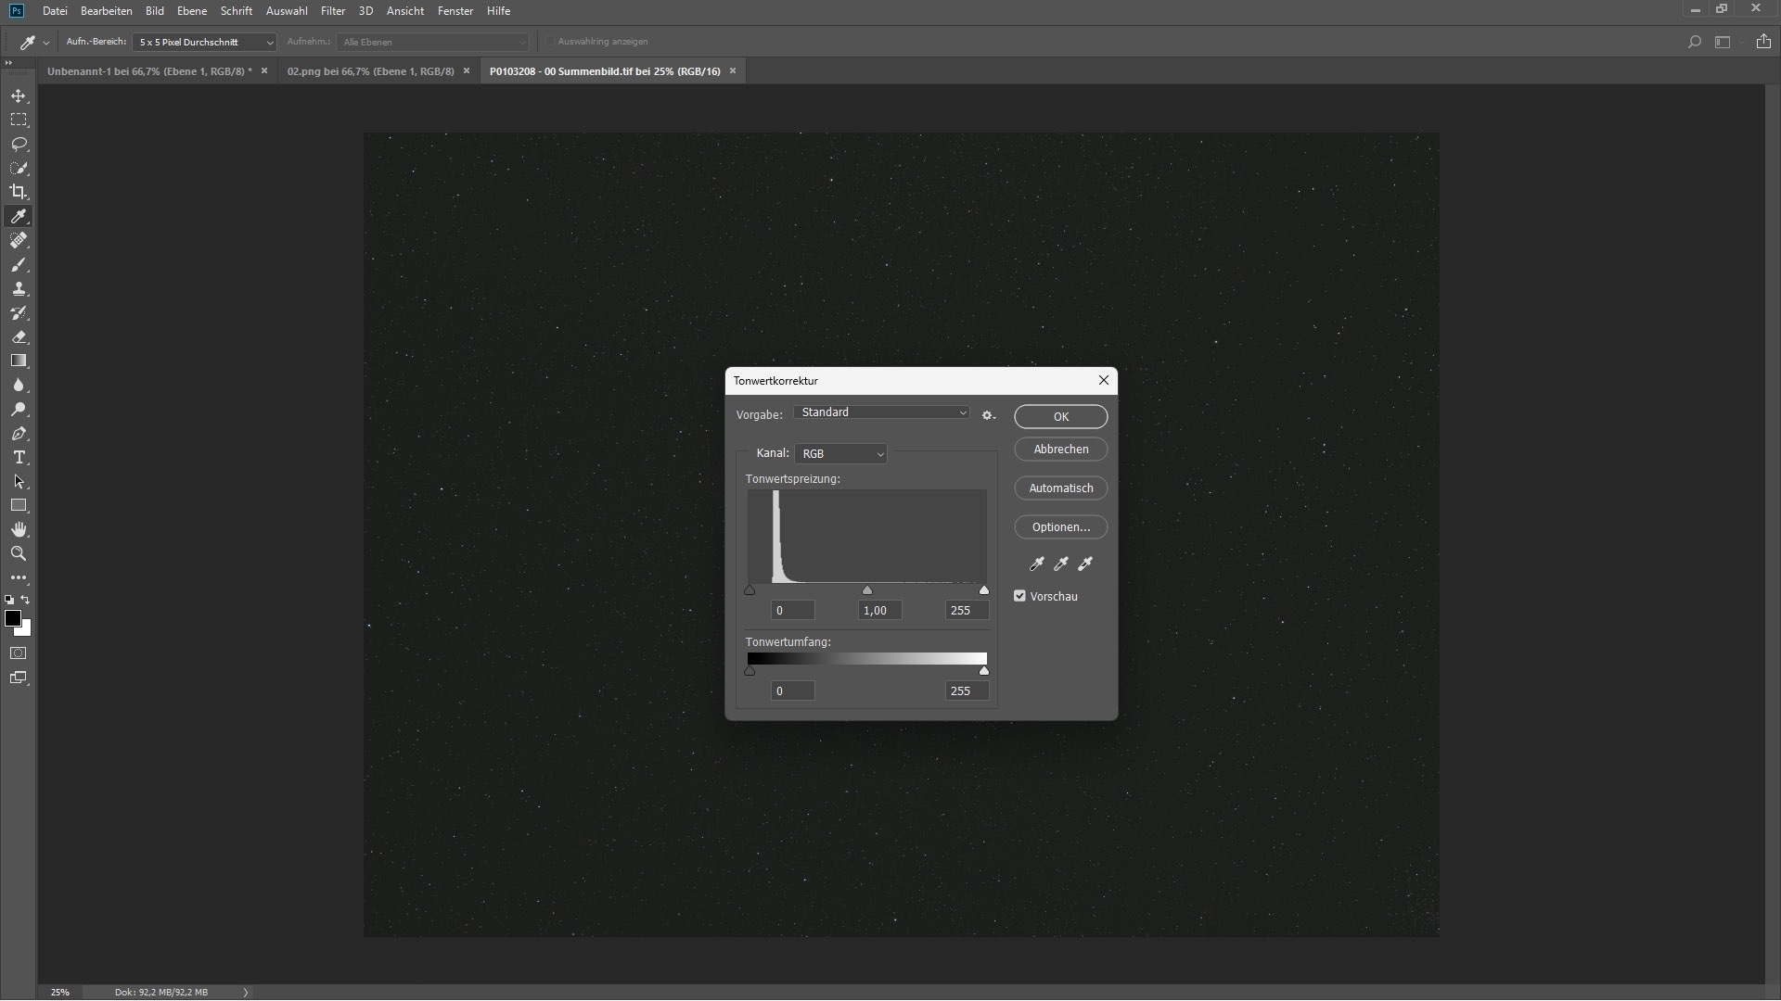The width and height of the screenshot is (1781, 1001).
Task: Switch to the 02.png document tab
Action: (x=370, y=71)
